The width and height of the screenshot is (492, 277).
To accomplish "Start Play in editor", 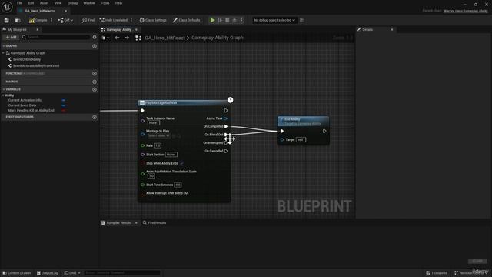I will click(x=212, y=20).
